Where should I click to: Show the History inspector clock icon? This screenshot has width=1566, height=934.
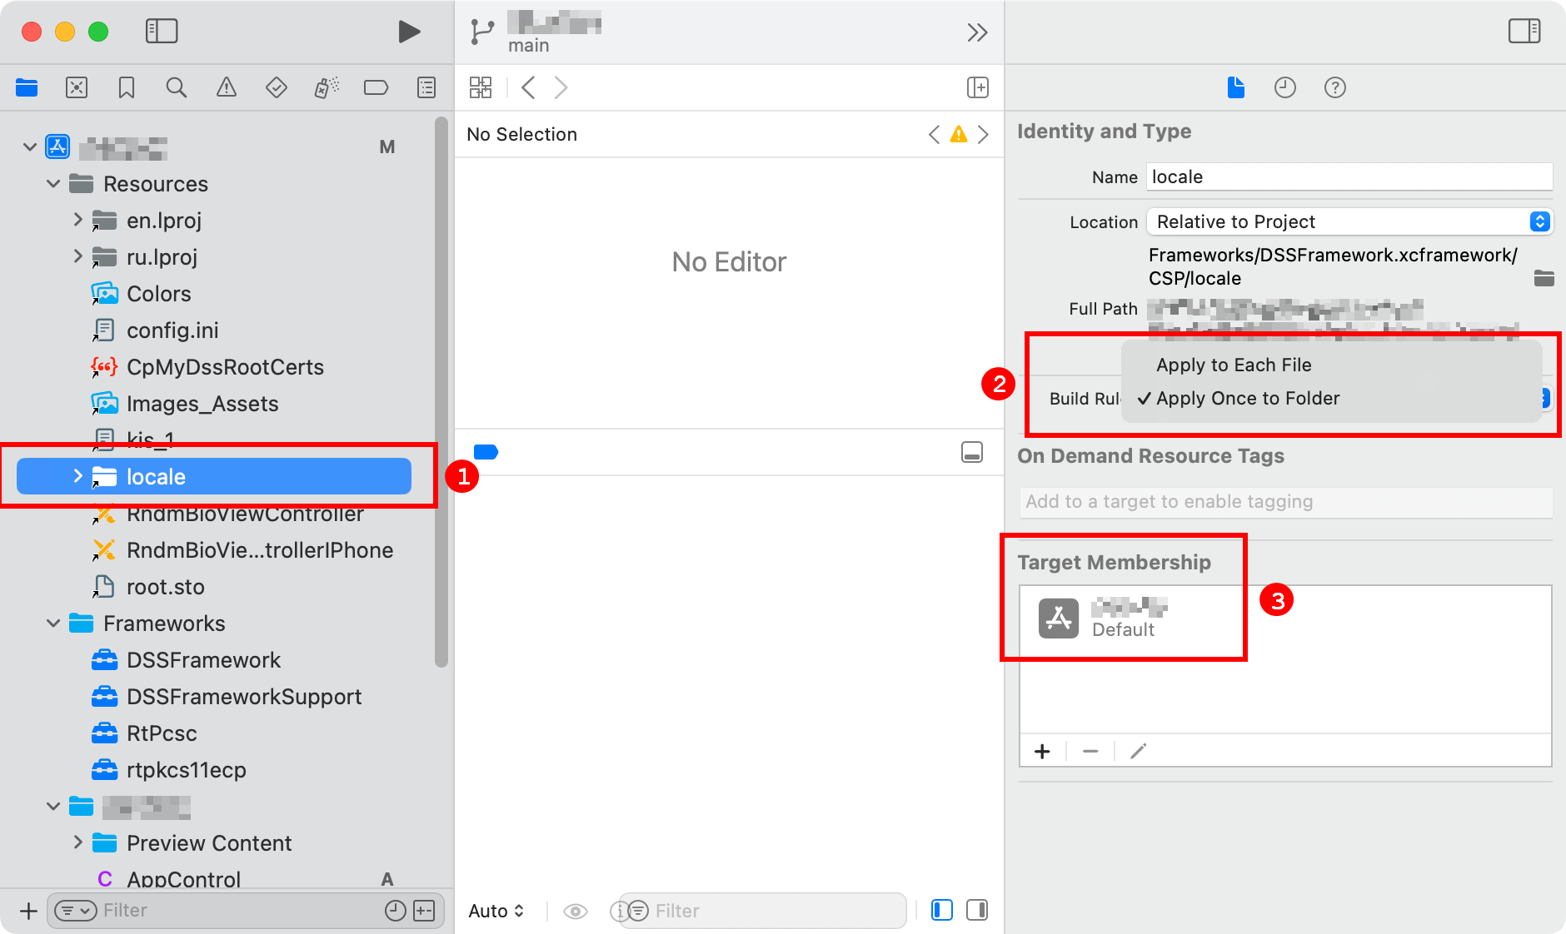(x=1284, y=87)
